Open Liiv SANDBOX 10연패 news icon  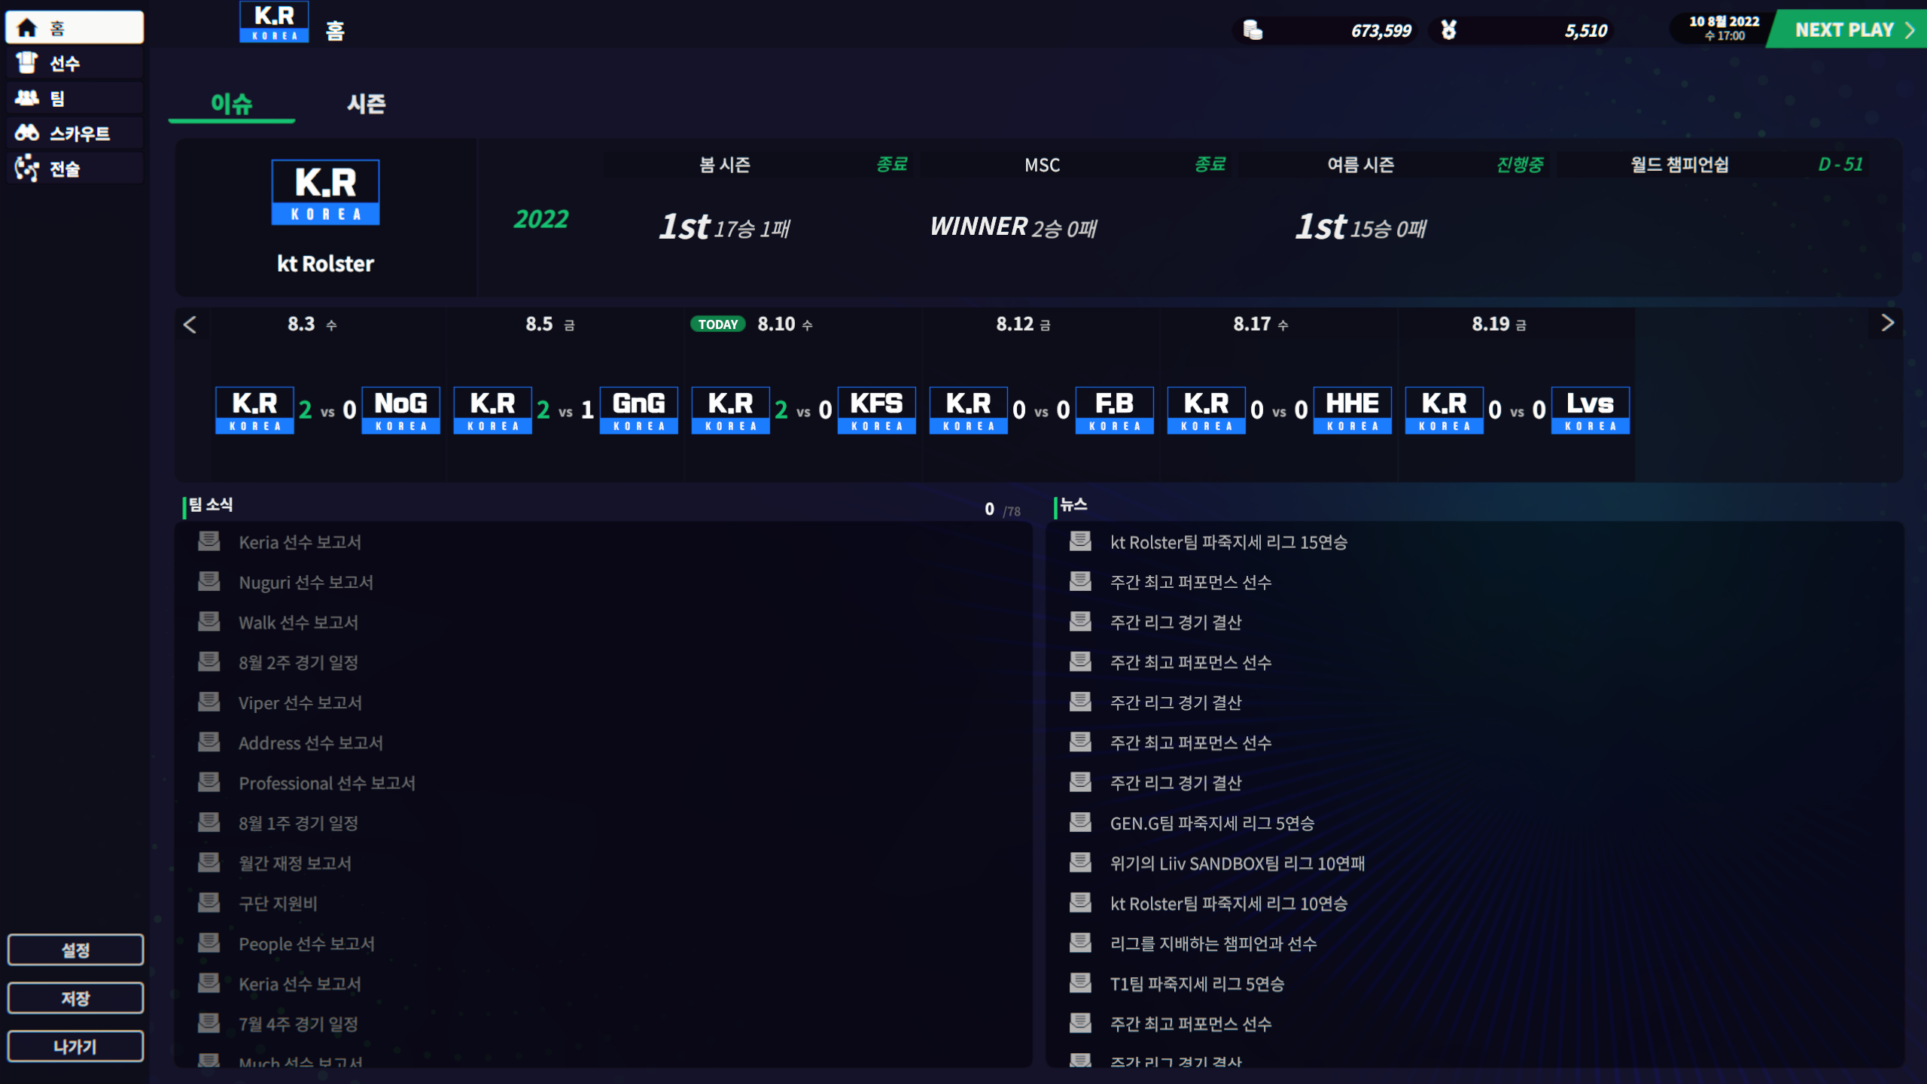click(1081, 863)
